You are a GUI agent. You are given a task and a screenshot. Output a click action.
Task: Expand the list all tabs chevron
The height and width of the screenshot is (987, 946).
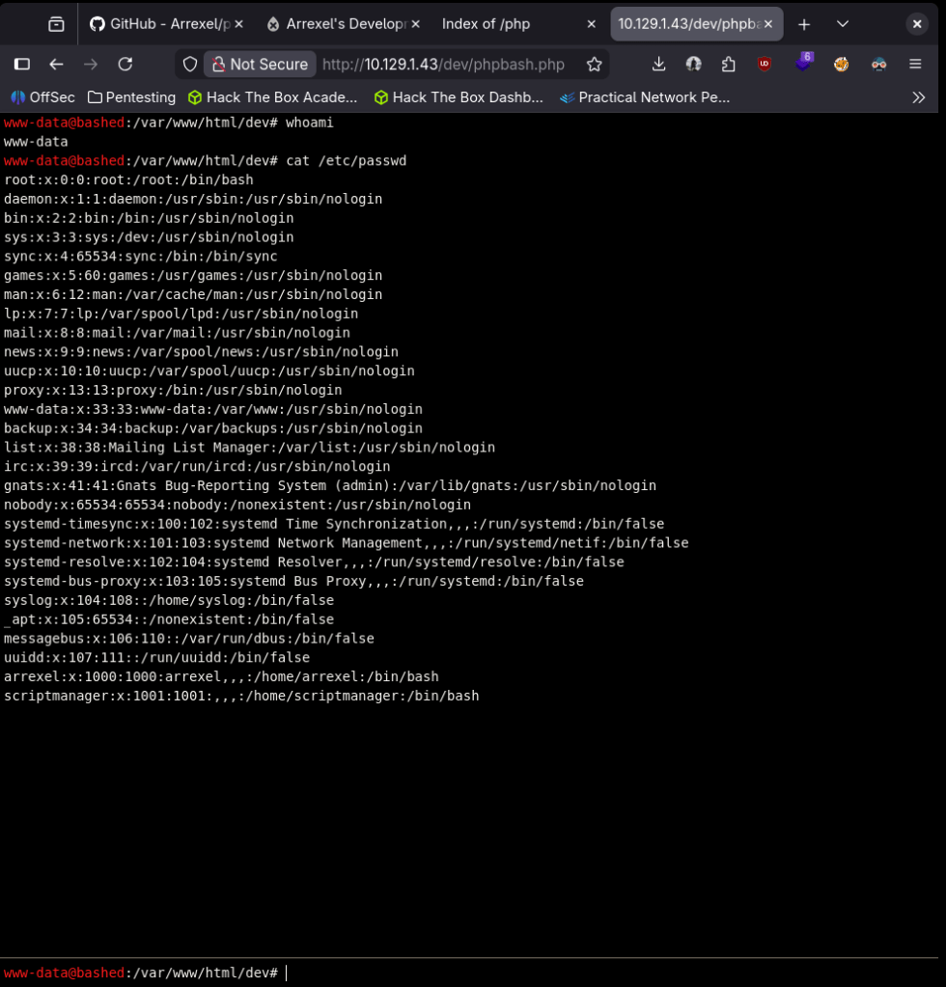pyautogui.click(x=843, y=24)
